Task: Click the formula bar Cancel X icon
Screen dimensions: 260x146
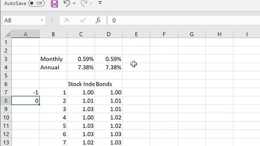Action: 67,20
